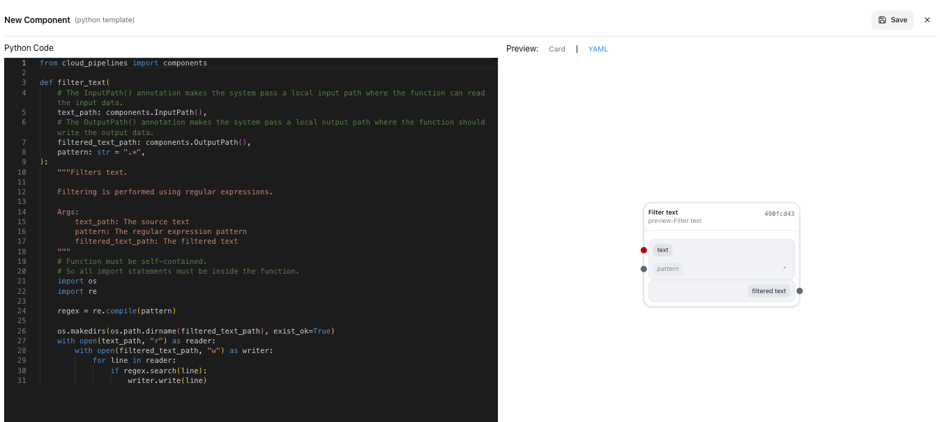Click the red text input port dot
Image resolution: width=940 pixels, height=422 pixels.
click(644, 249)
